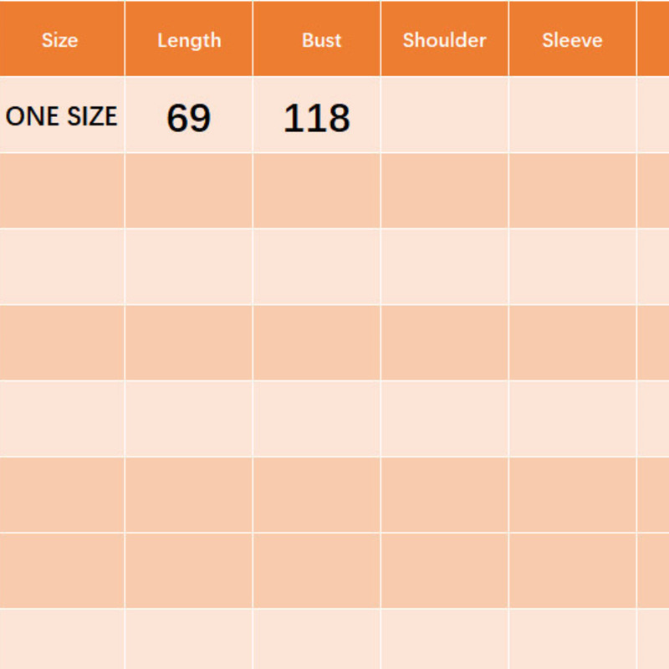The width and height of the screenshot is (669, 669).
Task: Click the blank Bust cell directly below 118
Action: [x=317, y=191]
